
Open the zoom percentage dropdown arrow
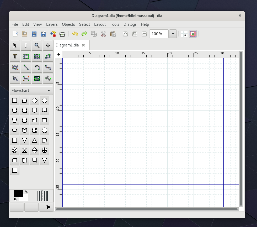[173, 34]
